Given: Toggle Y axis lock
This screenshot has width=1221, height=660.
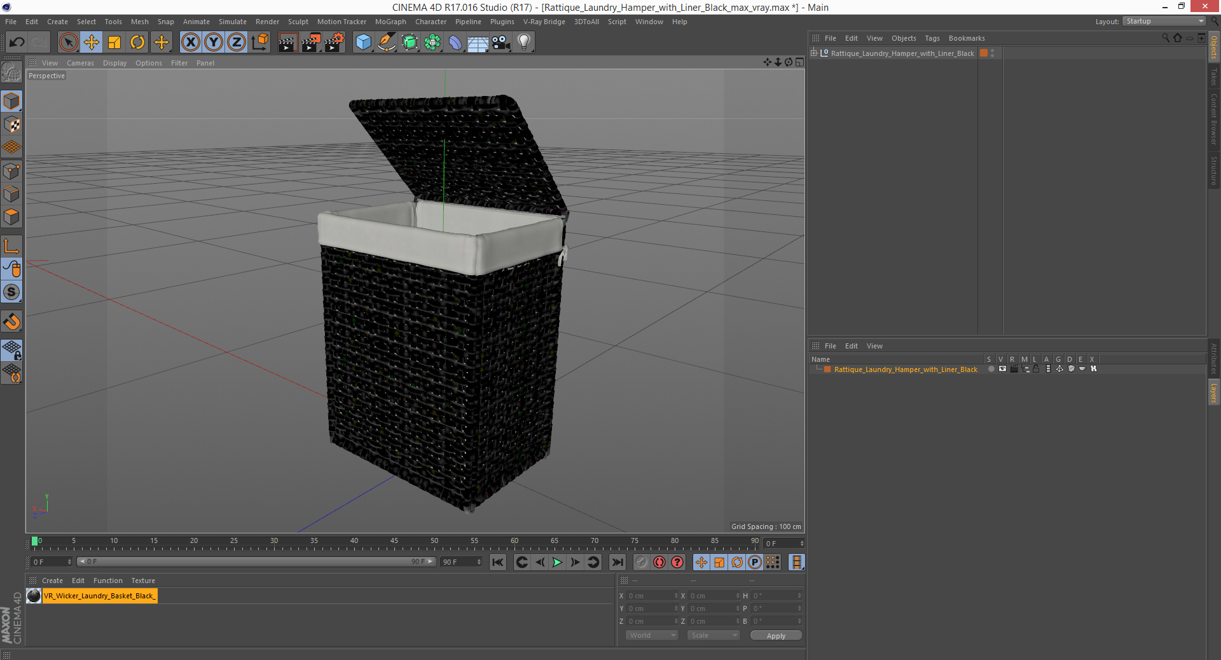Looking at the screenshot, I should coord(214,43).
